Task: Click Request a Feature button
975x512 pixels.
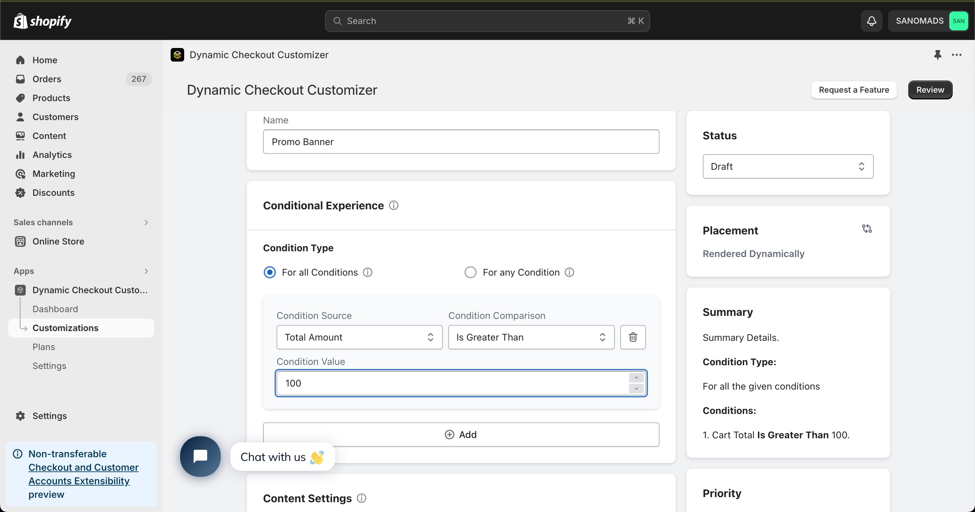Action: pyautogui.click(x=854, y=90)
